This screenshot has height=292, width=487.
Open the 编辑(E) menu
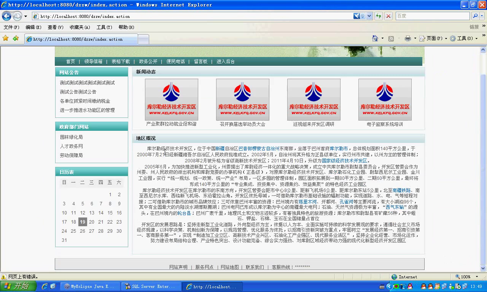[33, 27]
